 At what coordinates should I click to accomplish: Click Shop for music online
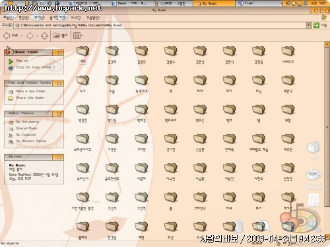point(34,67)
